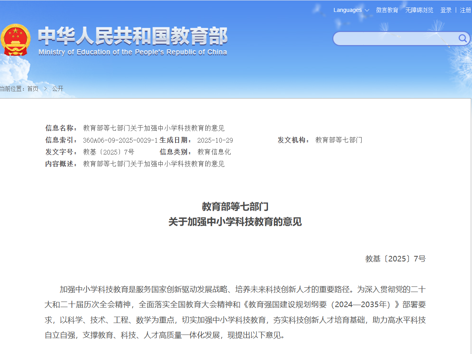Click the 信息类别 label 教育信息化
Viewport: 472px width, 354px height.
(x=214, y=152)
